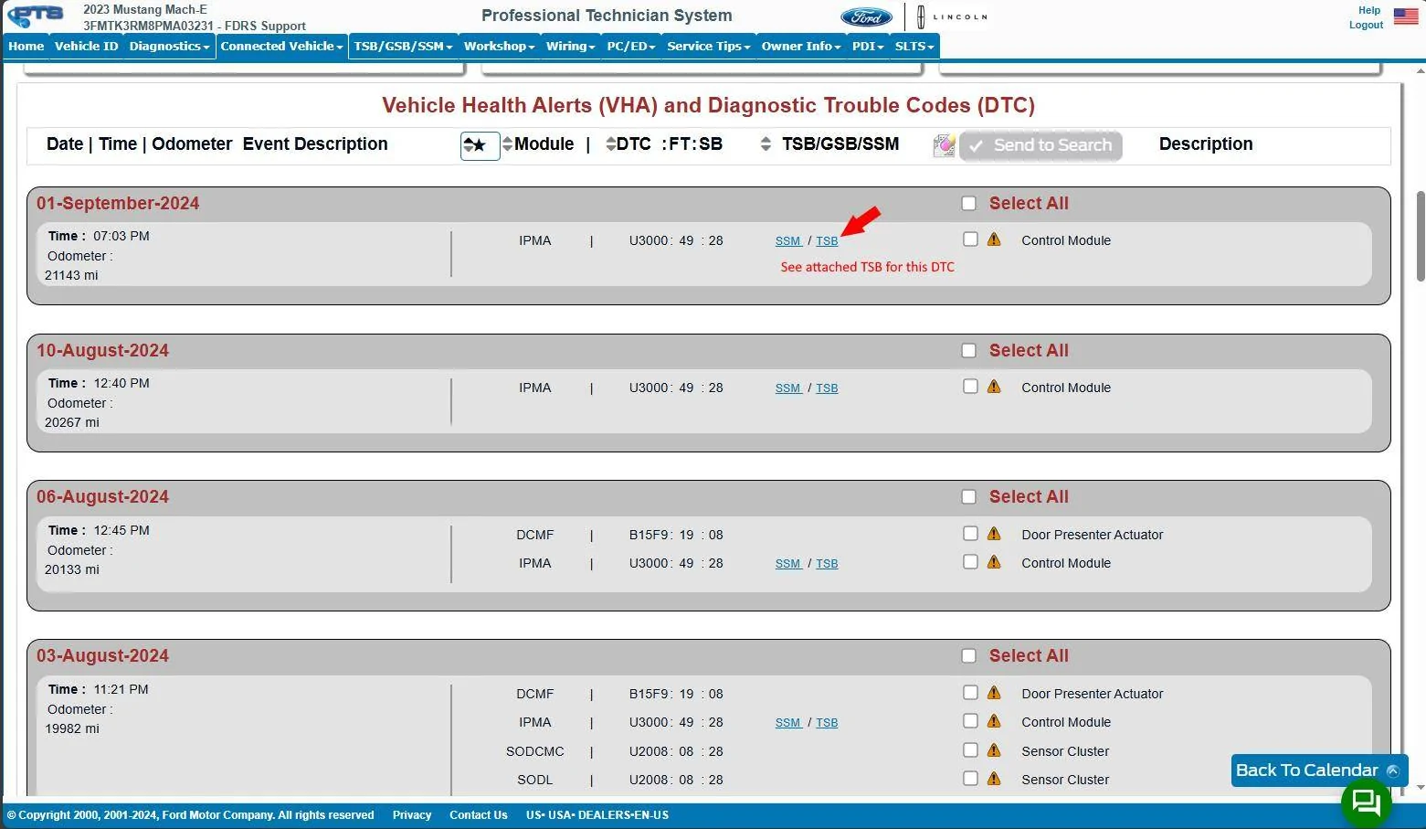Image resolution: width=1426 pixels, height=829 pixels.
Task: Open the Privacy footer link
Action: [412, 815]
